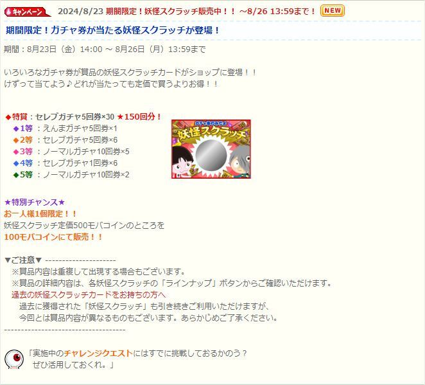This screenshot has height=385, width=425.
Task: Click the green diamond icon beside 5等
Action: coord(16,175)
